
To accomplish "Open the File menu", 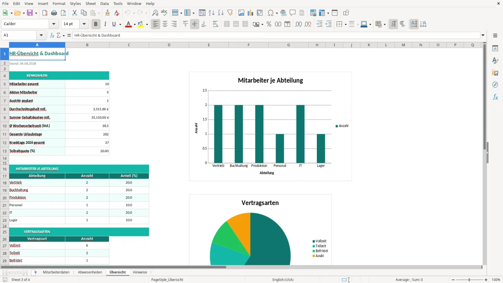I will (5, 3).
